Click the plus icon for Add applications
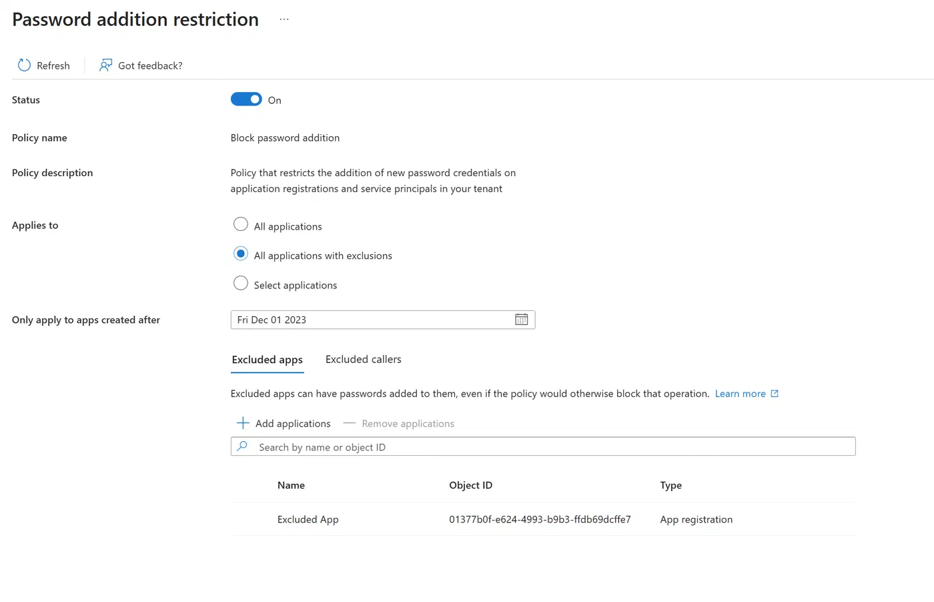Screen dimensions: 934x602 coord(243,423)
